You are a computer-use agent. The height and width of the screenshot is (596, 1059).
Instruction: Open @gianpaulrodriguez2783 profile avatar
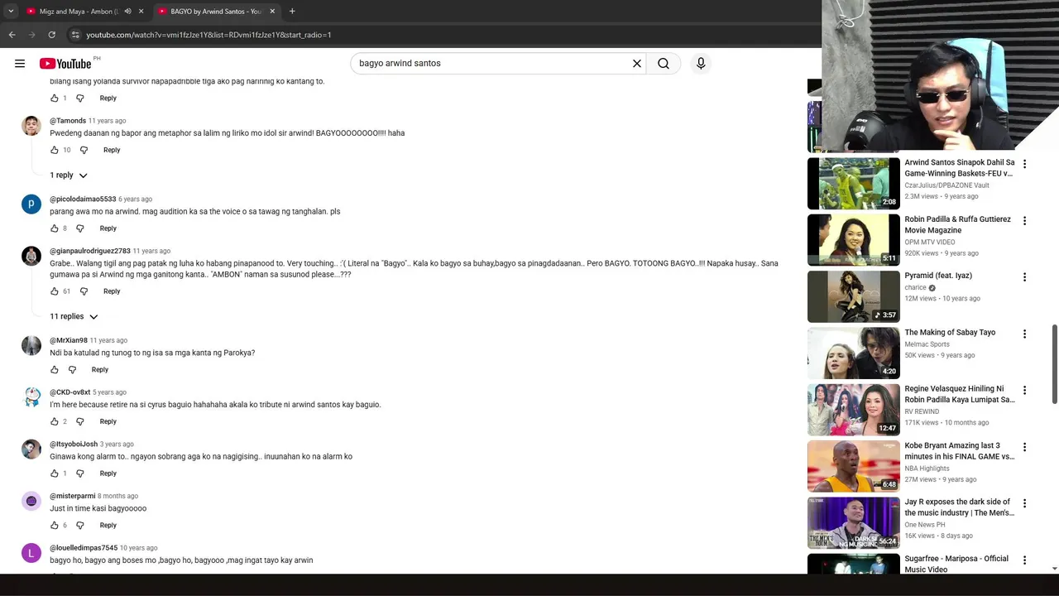click(x=31, y=256)
